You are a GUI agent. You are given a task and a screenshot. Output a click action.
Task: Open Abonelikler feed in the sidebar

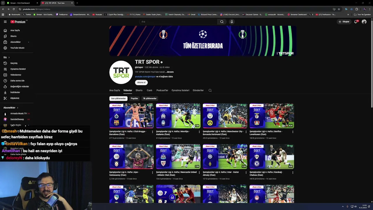15,42
